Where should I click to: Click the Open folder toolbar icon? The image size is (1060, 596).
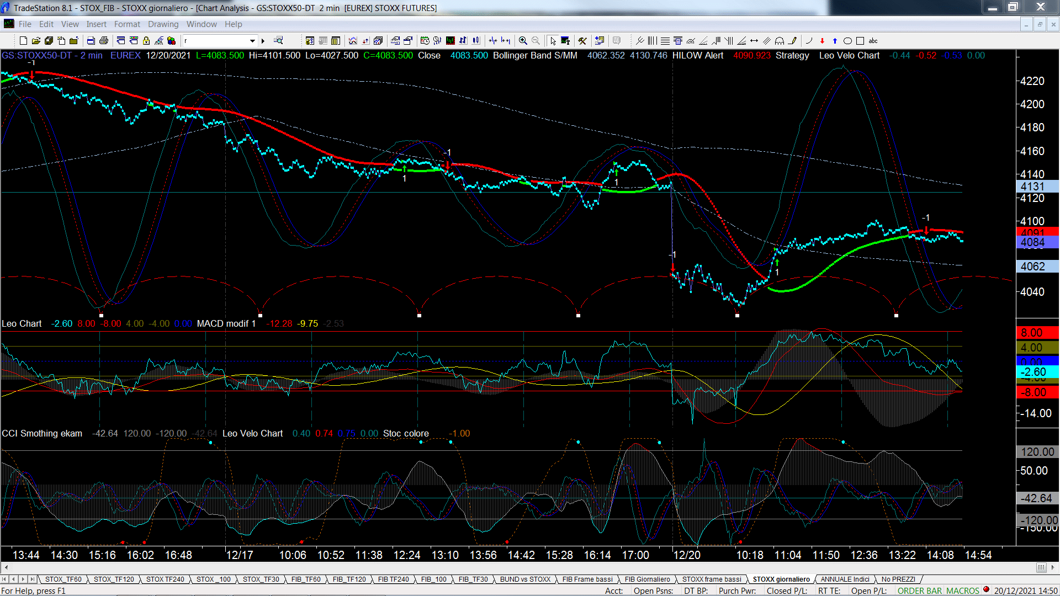(x=36, y=41)
